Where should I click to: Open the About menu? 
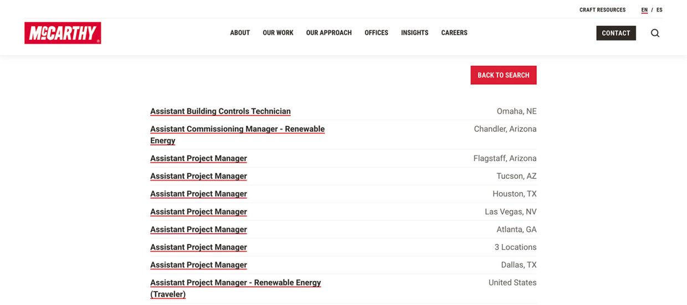pyautogui.click(x=240, y=33)
